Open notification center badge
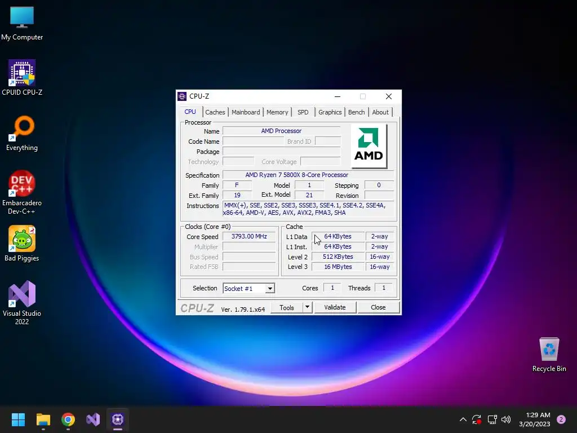 pyautogui.click(x=561, y=419)
